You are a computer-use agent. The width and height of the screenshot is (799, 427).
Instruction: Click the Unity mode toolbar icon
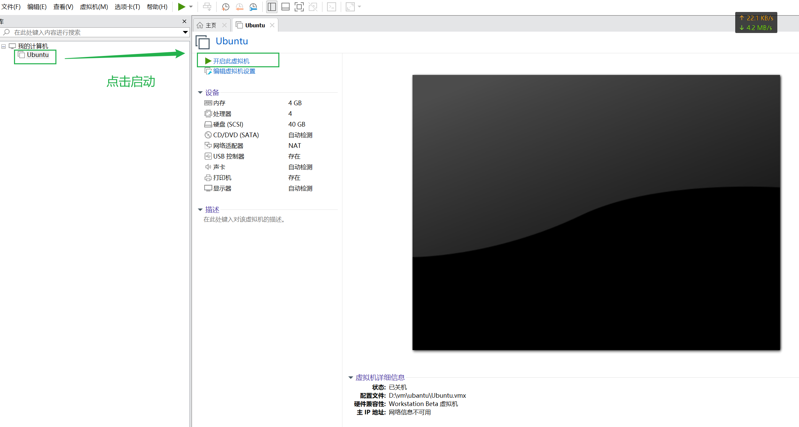click(x=313, y=7)
